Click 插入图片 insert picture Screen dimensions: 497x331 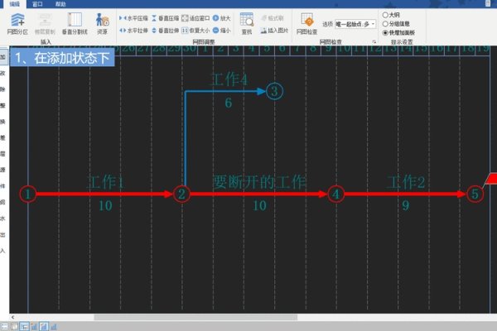[x=273, y=30]
